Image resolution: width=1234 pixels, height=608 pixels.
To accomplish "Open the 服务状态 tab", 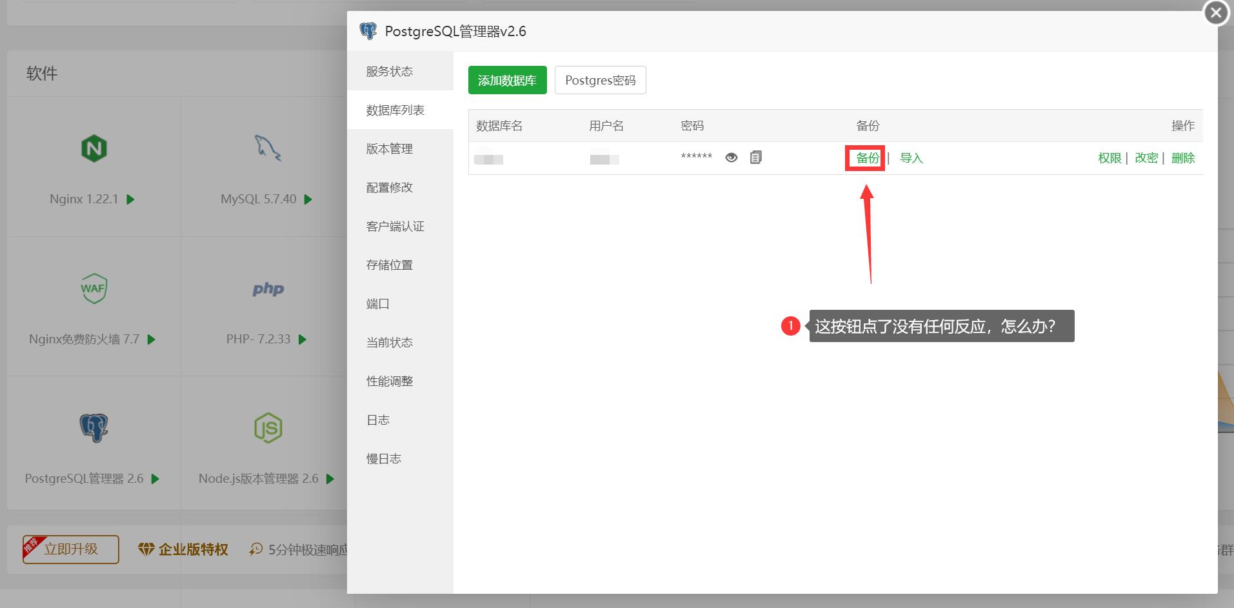I will coord(400,71).
